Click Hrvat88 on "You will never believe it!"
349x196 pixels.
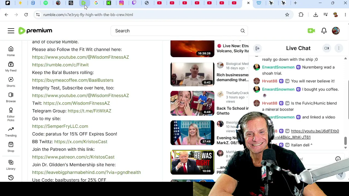point(270,81)
